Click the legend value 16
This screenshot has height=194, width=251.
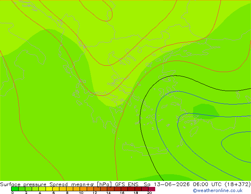(122, 193)
